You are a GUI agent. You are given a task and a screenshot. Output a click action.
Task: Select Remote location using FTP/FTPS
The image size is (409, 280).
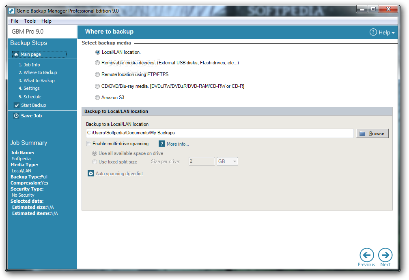pos(97,74)
